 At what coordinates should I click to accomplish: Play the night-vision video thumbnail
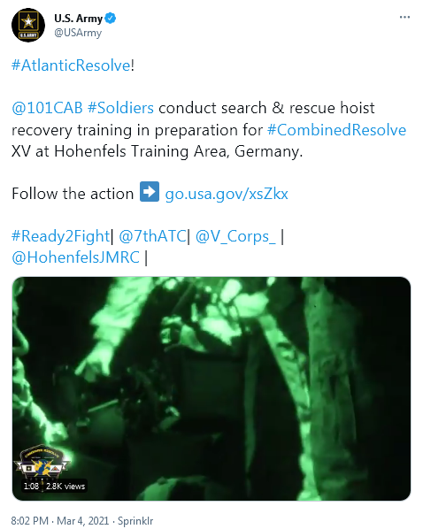[211, 388]
